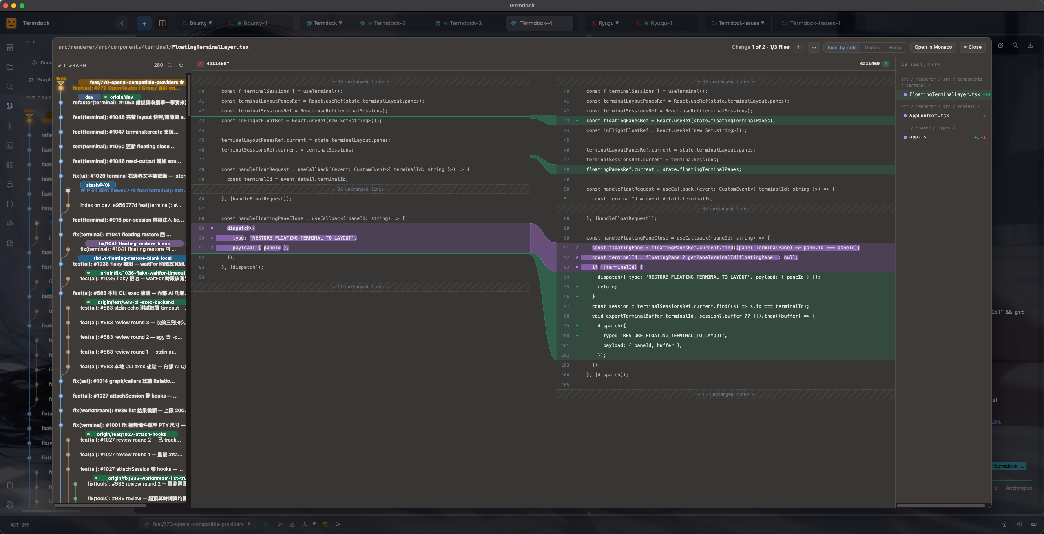Close the diff viewer with Close button

point(972,47)
